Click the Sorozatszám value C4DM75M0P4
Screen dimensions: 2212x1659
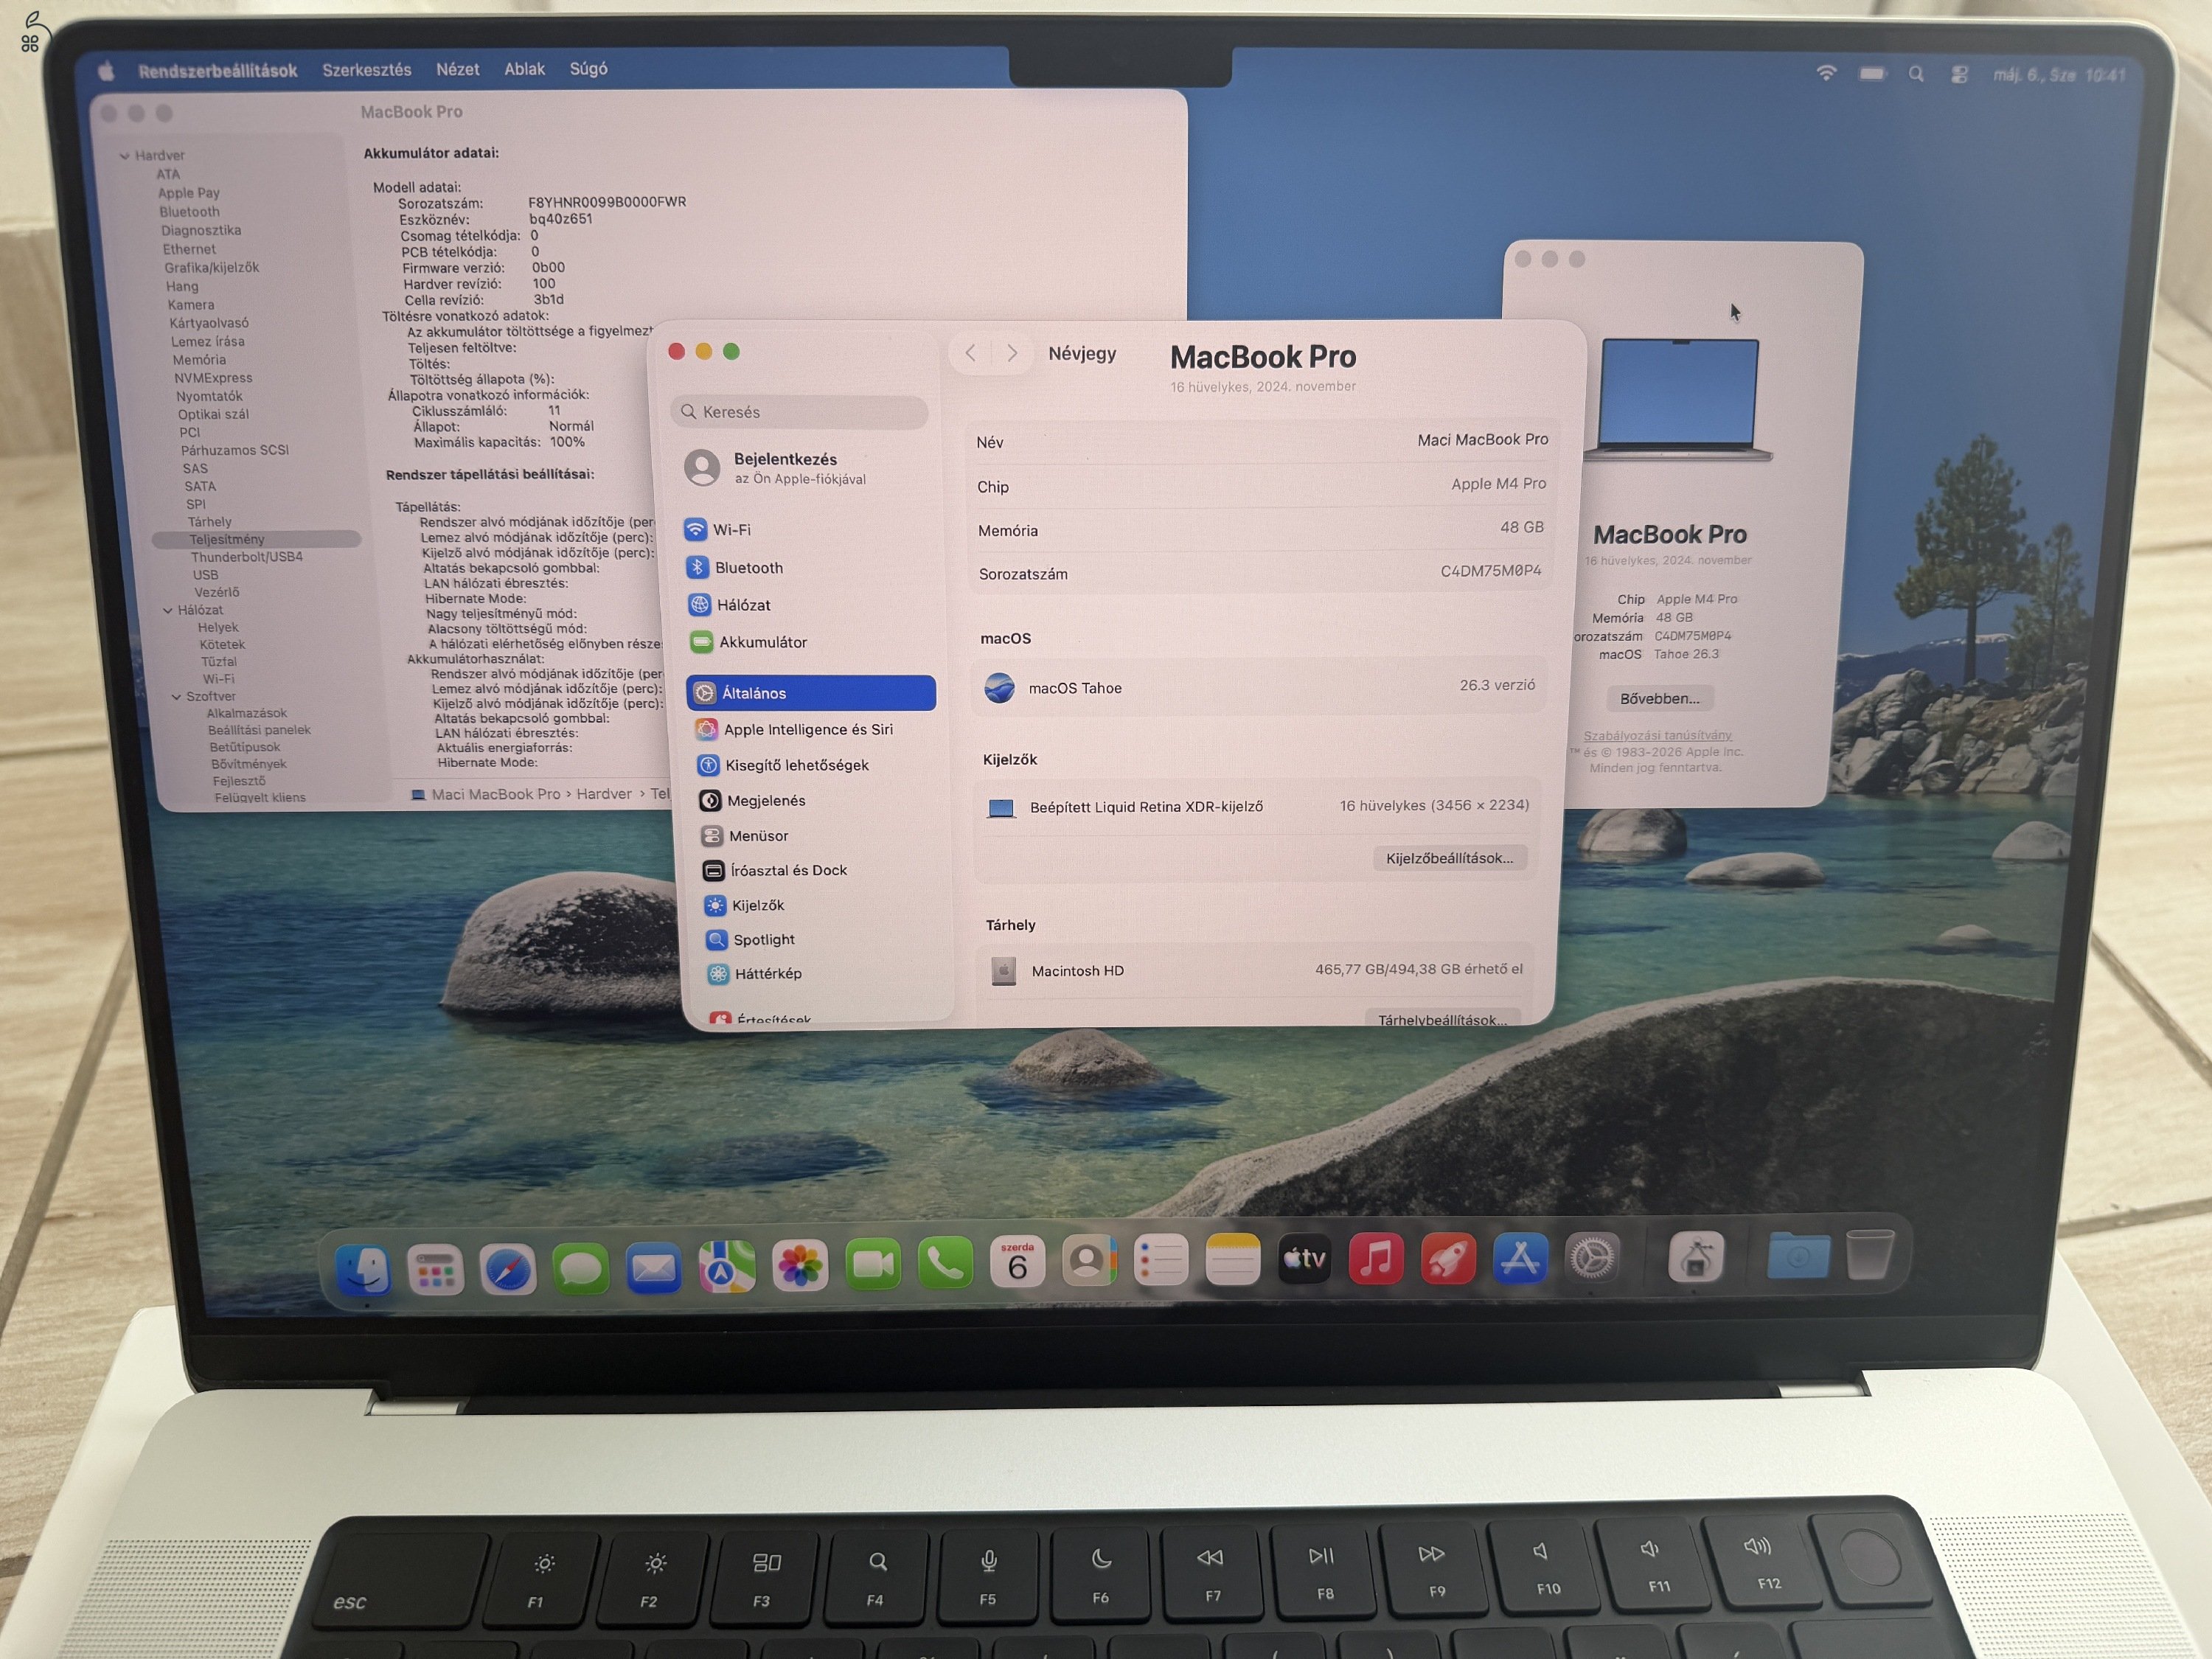tap(1491, 571)
